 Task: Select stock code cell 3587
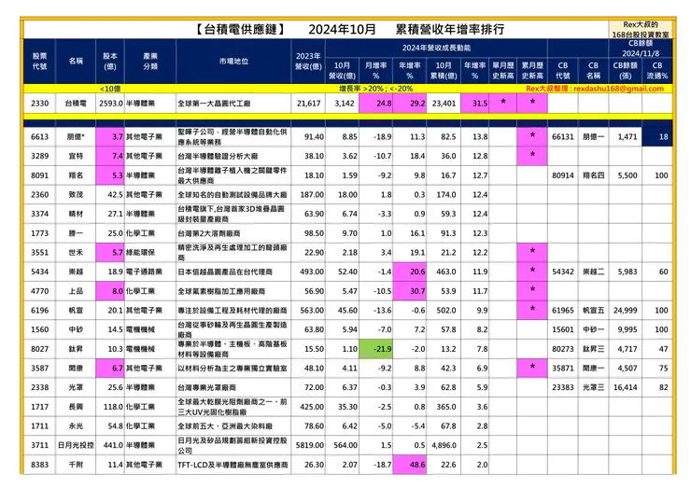[x=39, y=369]
